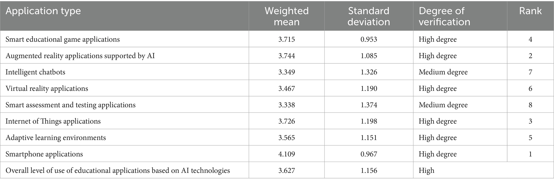Click the Degree of verification header

point(444,16)
